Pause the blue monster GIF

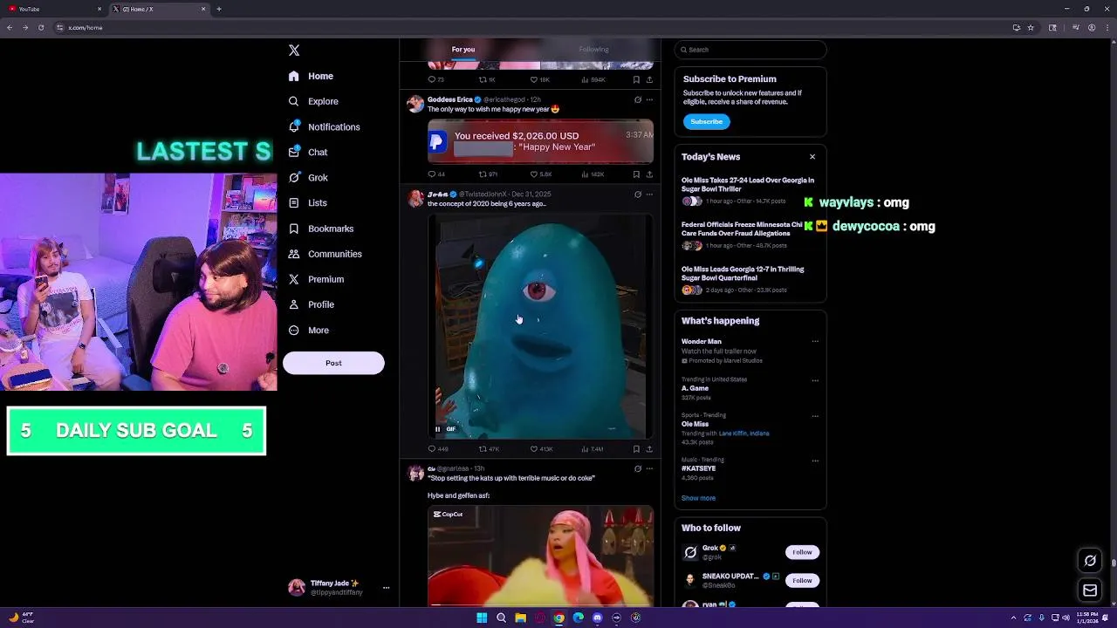coord(438,429)
